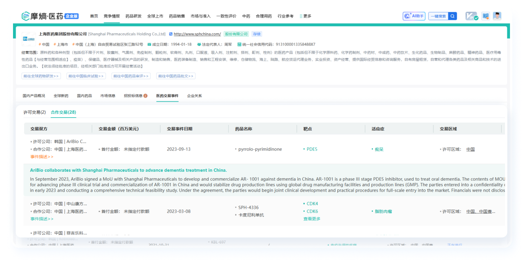Click 前往中国药品审评>> button
The height and width of the screenshot is (260, 523).
131,76
